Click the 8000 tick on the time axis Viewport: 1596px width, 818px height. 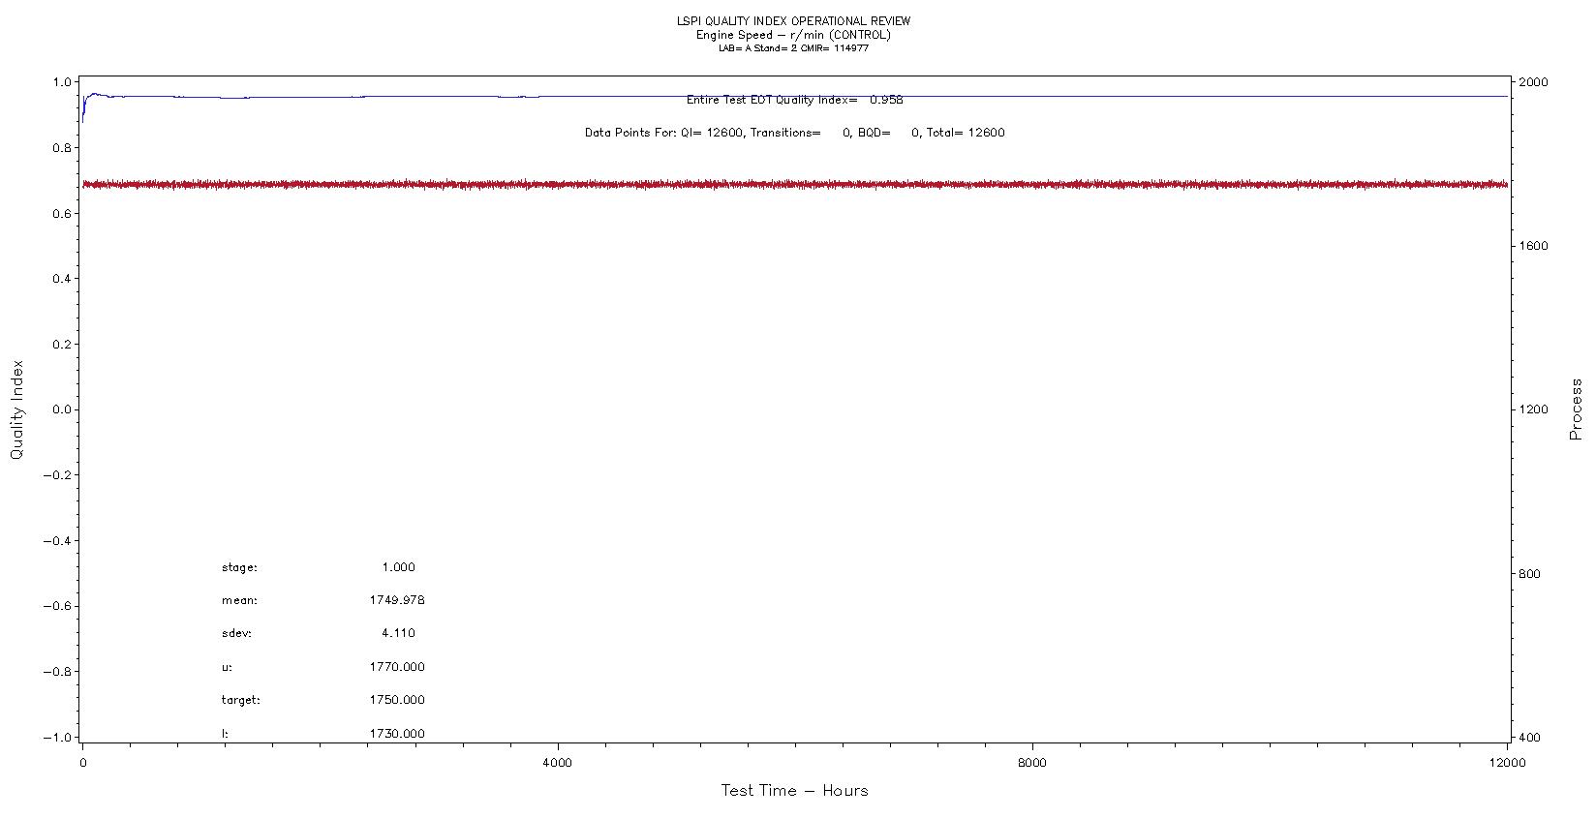tap(1032, 763)
